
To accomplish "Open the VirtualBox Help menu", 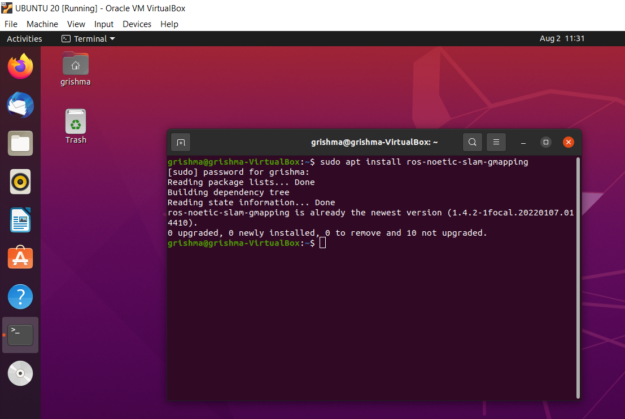I will [169, 24].
